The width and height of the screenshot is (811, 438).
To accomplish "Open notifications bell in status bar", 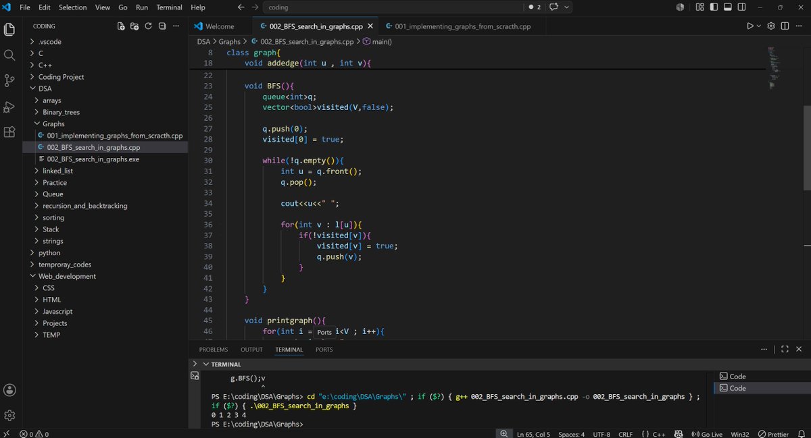I will 801,433.
